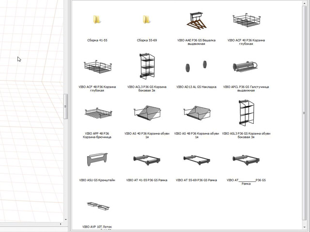The image size is (310, 232).
Task: Click the 'VIBO APP 48 P36 Корзина-брючница' label
Action: (97, 135)
